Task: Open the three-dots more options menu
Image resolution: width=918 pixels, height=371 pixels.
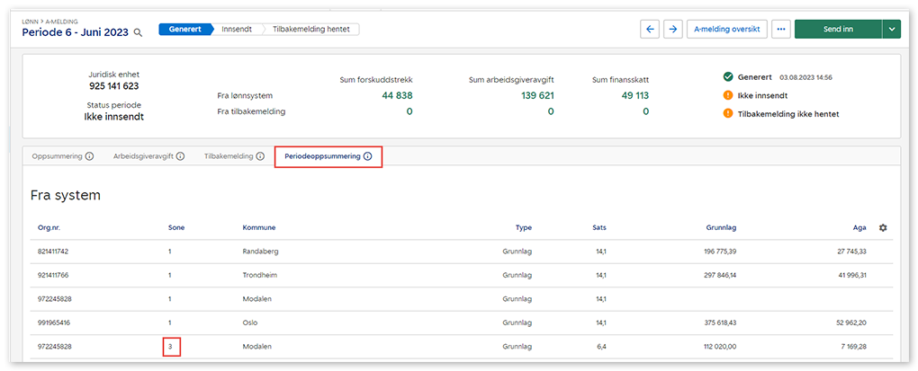Action: [780, 29]
